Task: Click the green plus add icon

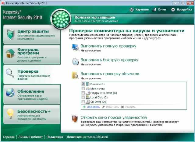Action: click(x=84, y=107)
